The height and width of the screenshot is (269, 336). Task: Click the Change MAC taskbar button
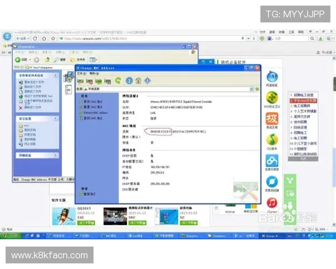tap(272, 236)
